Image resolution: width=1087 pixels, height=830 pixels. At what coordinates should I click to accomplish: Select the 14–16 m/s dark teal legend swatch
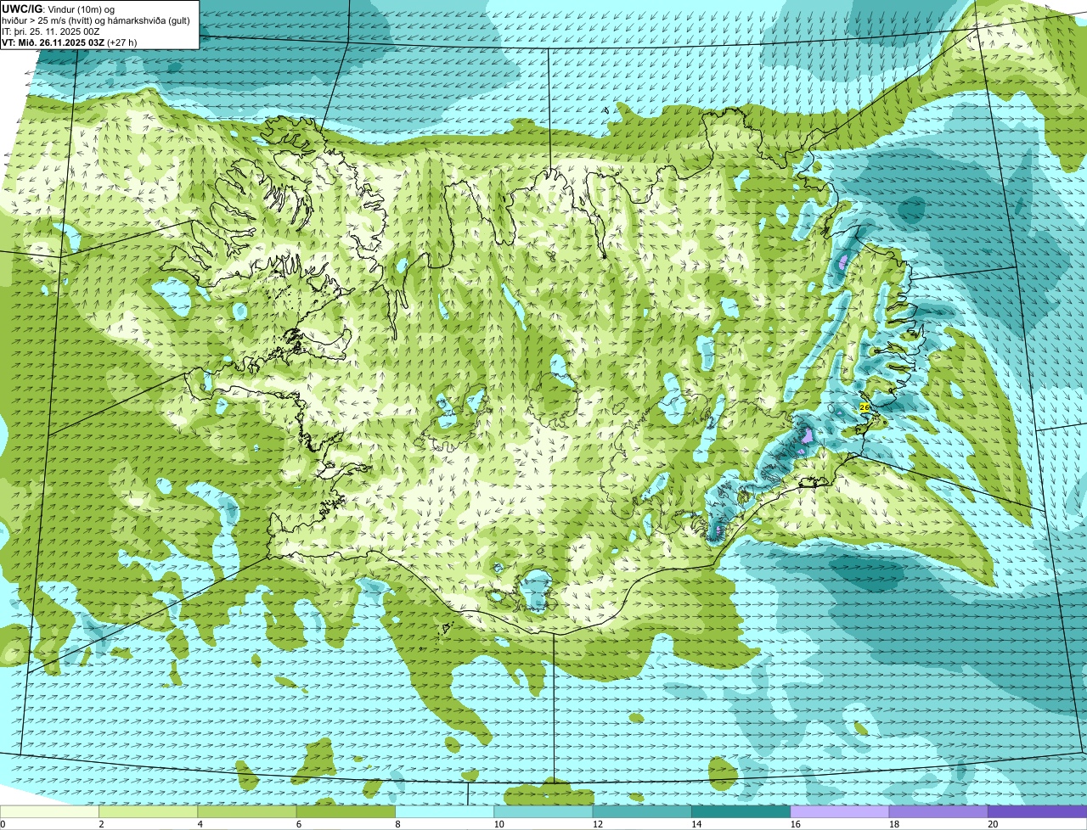741,811
